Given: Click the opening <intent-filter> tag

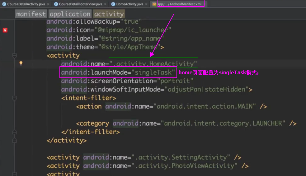Looking at the screenshot, I should click(89, 98).
